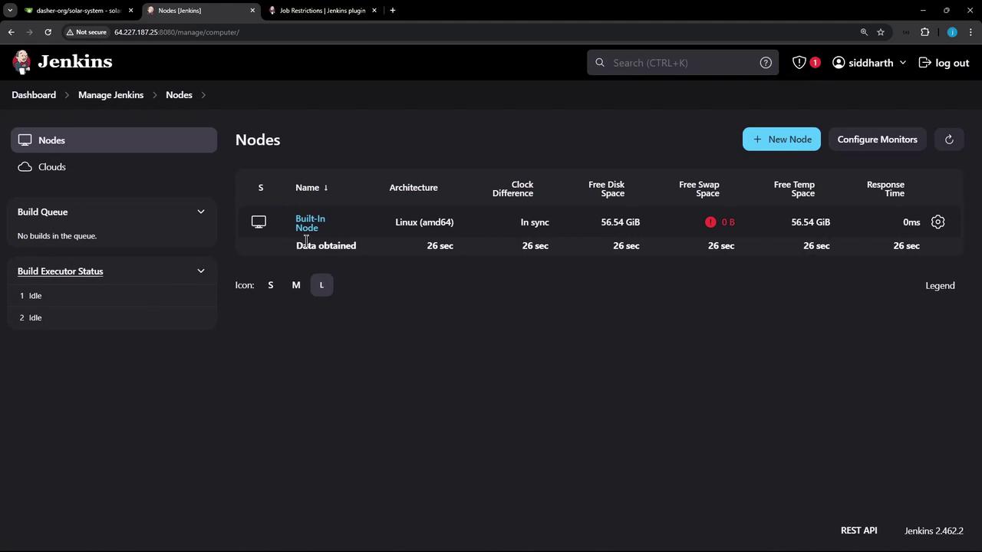Screen dimensions: 982x552
Task: Go to Dashboard breadcrumb
Action: (34, 95)
